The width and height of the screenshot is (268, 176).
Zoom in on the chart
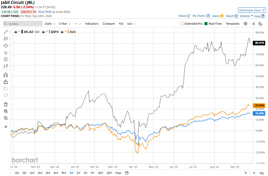click(x=6, y=111)
